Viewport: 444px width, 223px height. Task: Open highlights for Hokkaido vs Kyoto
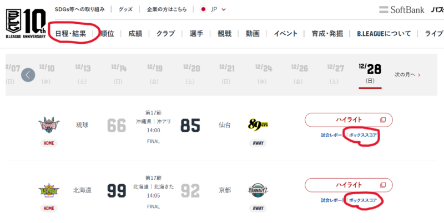349,184
